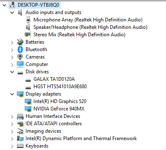The image size is (166, 150).
Task: Select the Bluetooth label
Action: pyautogui.click(x=36, y=49)
